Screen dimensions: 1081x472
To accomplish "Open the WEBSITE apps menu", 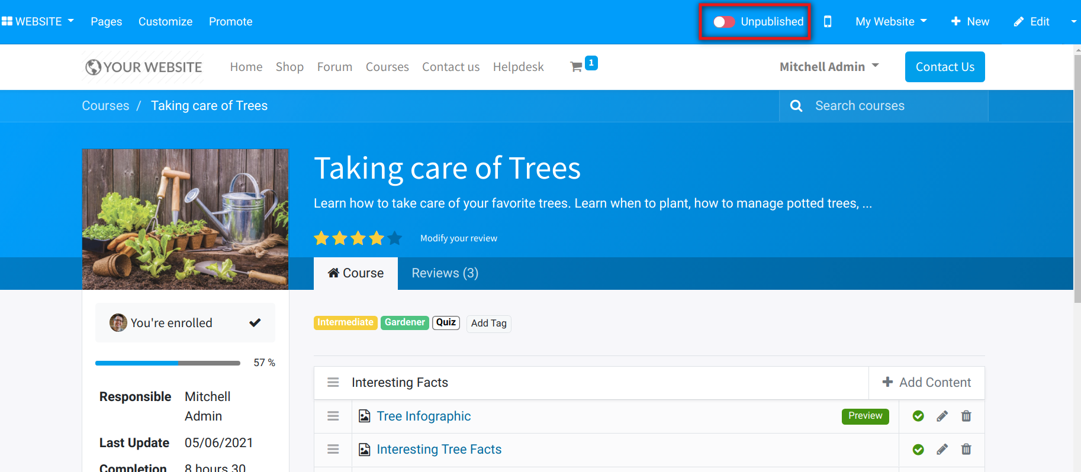I will tap(38, 21).
